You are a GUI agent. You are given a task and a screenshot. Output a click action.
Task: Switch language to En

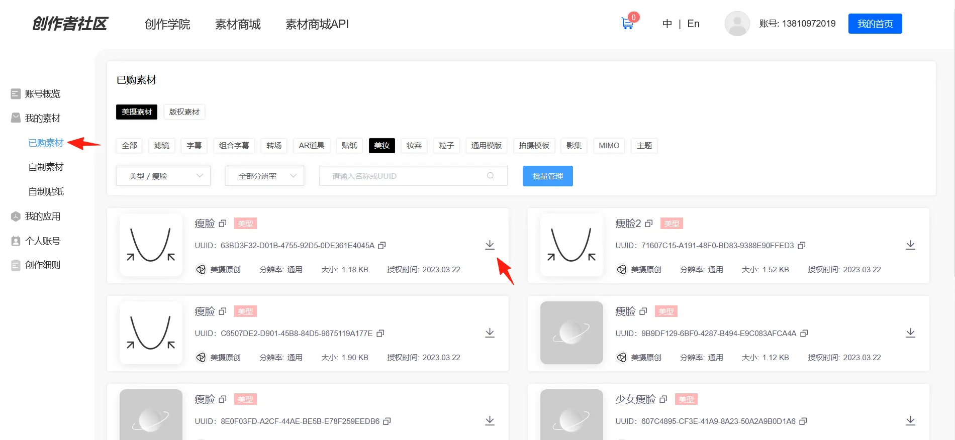pos(693,24)
